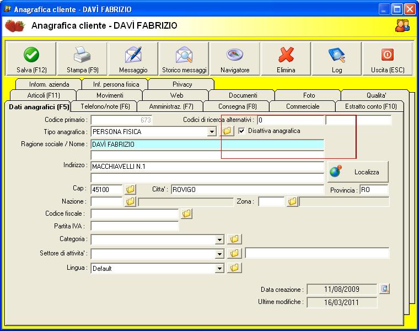Click the Salva green checkmark icon
This screenshot has height=331, width=419.
31,55
